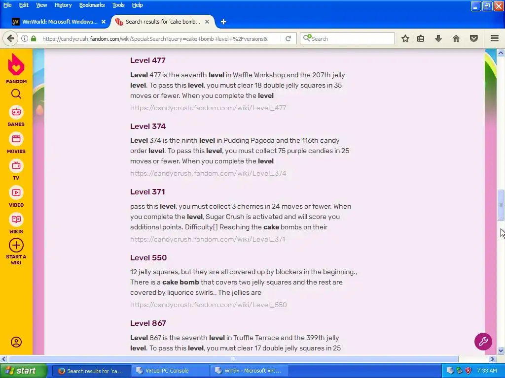Click the scroll up arrow
The width and height of the screenshot is (505, 378).
coord(501,53)
